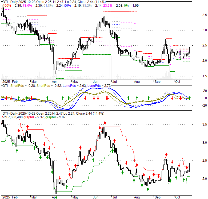Click the green up arrow below the April low in the bottom chart
The image size is (208, 199).
pos(56,197)
